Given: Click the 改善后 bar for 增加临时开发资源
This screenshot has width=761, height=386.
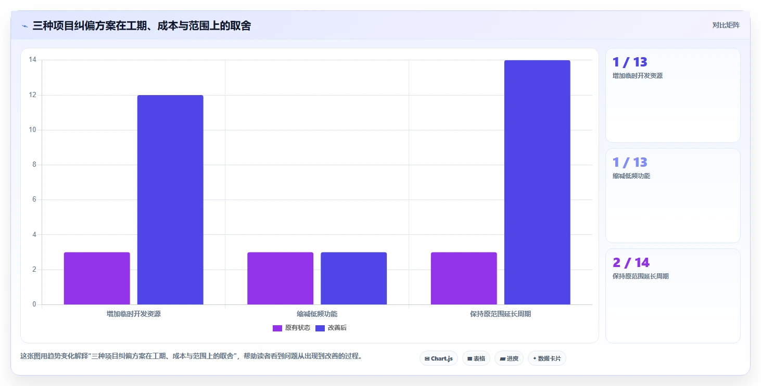Looking at the screenshot, I should 170,199.
